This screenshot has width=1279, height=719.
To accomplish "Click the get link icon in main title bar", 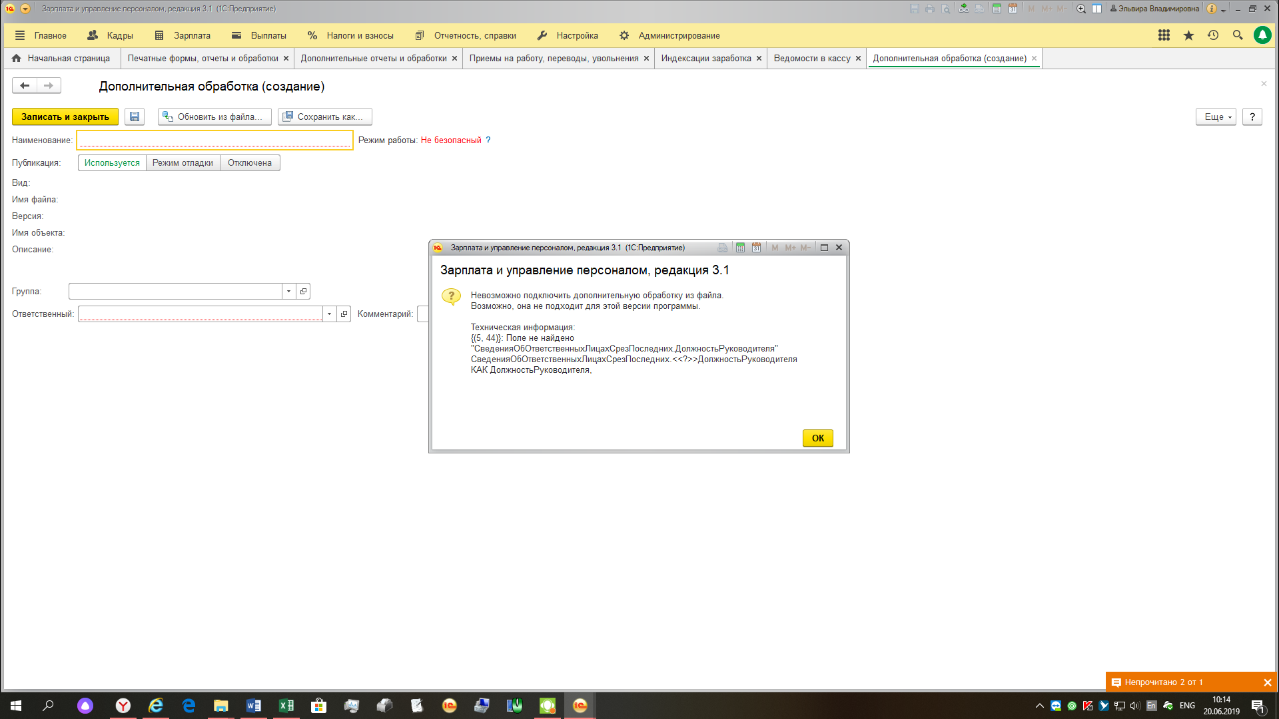I will point(964,9).
